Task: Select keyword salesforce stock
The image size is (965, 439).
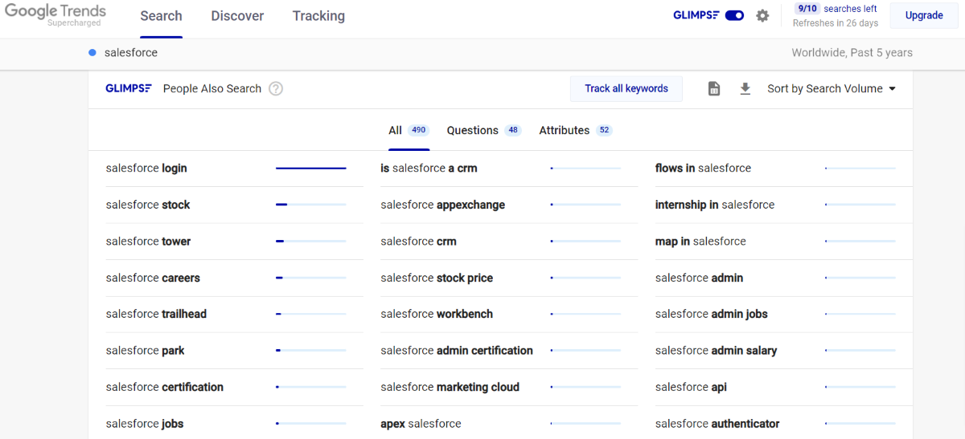Action: tap(148, 205)
